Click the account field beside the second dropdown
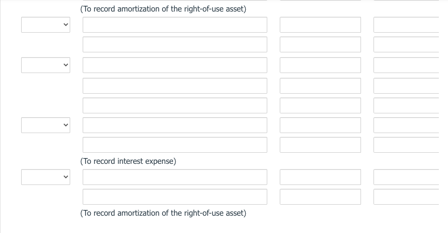This screenshot has height=233, width=448. [174, 65]
